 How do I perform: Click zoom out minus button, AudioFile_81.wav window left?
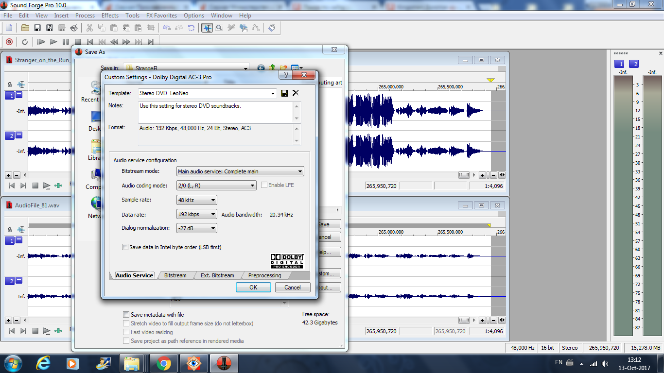coord(16,320)
